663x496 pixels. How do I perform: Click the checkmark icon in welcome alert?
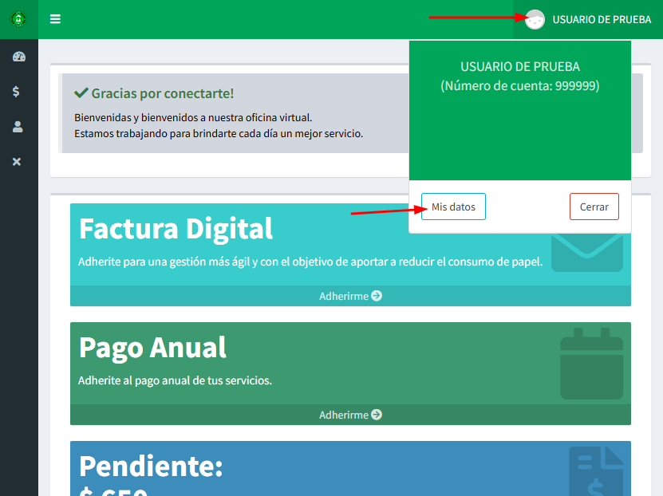tap(81, 93)
